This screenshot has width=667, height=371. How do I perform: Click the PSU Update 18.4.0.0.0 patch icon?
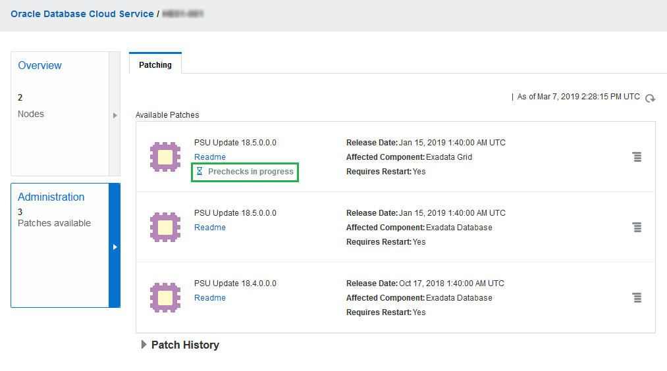coord(165,297)
